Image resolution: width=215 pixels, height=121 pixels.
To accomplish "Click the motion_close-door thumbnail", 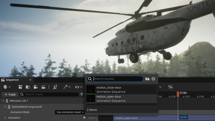I will 91,90.
